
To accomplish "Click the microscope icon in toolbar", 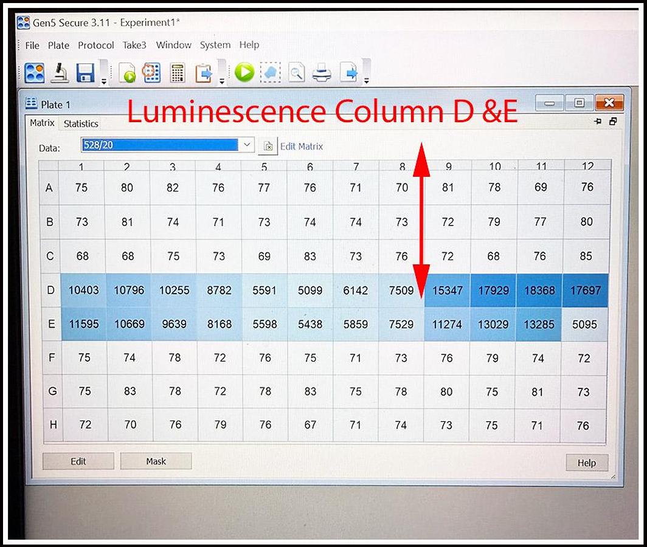I will [x=60, y=73].
